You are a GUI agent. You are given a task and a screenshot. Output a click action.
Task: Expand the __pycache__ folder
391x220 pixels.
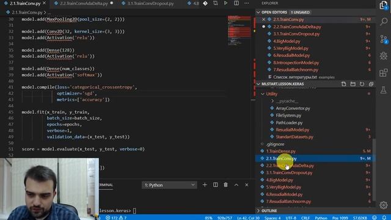coord(272,101)
